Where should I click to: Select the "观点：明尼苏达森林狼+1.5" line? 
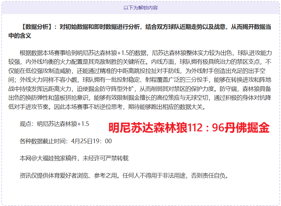click(54, 124)
